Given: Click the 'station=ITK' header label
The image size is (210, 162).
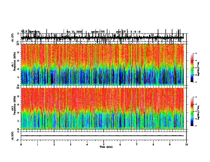Looking at the screenshot, I should pos(98,32).
